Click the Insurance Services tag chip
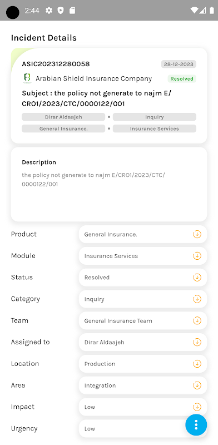The image size is (218, 445). (155, 128)
